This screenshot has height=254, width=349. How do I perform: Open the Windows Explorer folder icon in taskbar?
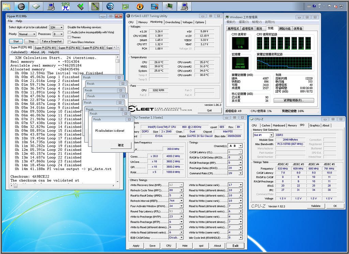(x=7, y=6)
